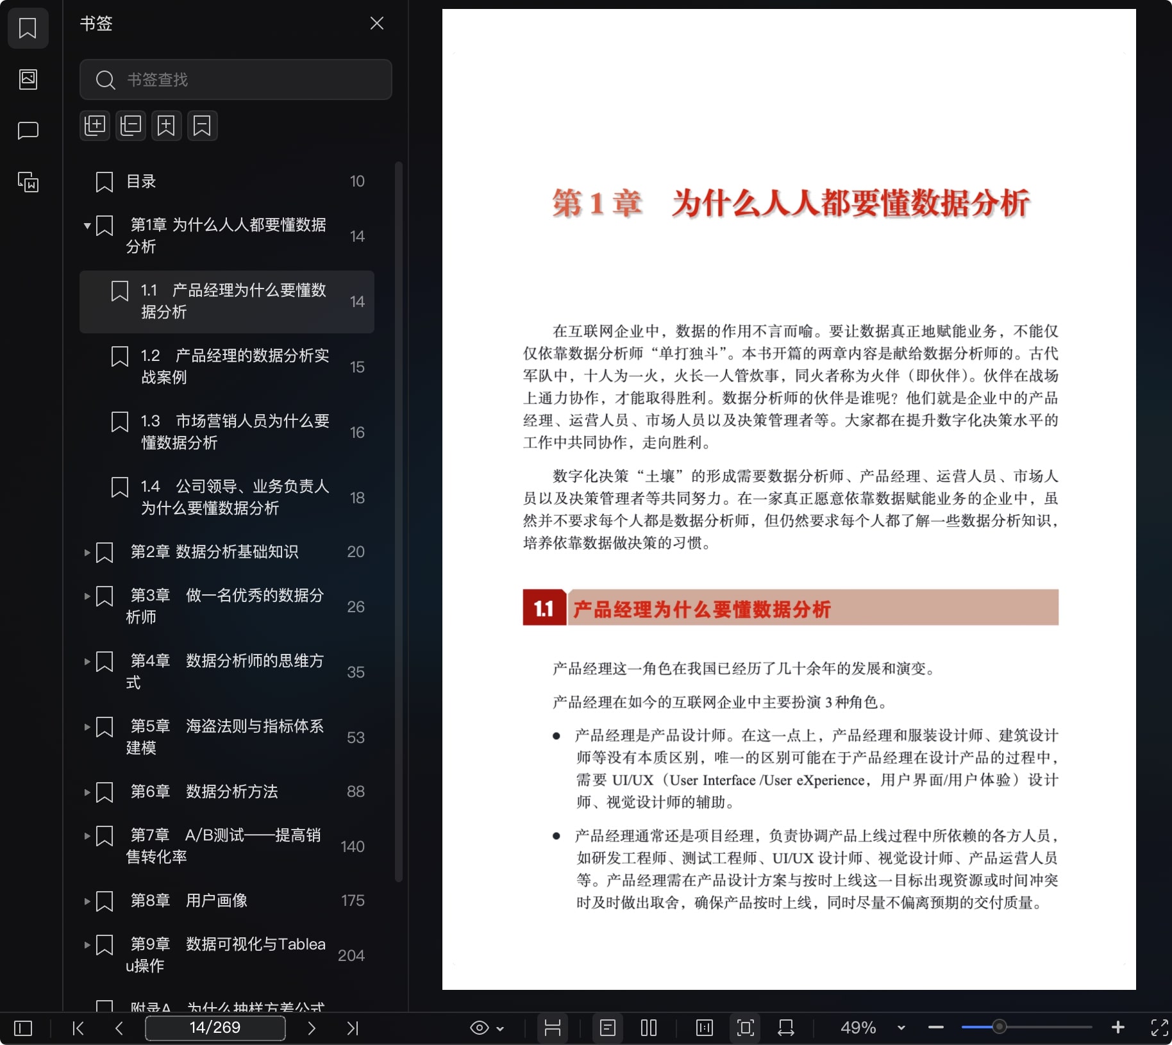The image size is (1172, 1045).
Task: Set actual size 1:1 view
Action: (x=704, y=1028)
